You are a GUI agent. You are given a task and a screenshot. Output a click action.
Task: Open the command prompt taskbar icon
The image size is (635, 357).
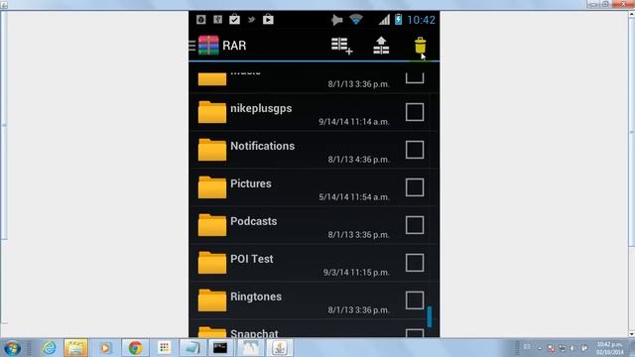pos(220,348)
